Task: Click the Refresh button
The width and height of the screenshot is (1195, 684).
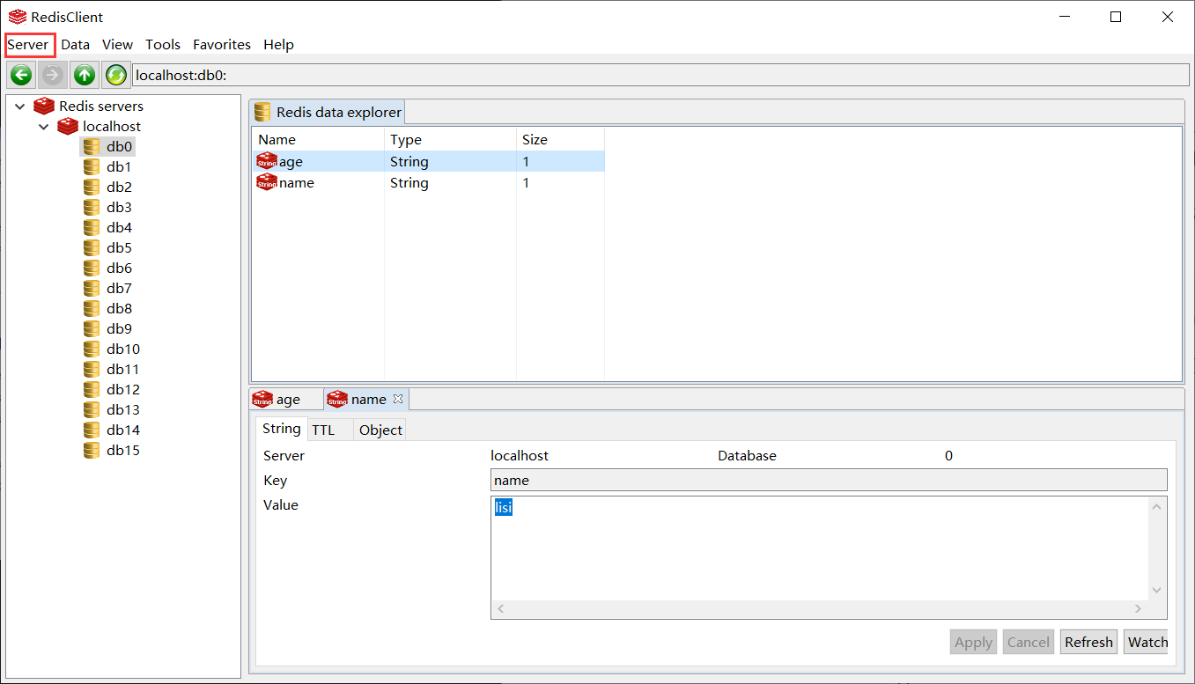Action: pyautogui.click(x=1088, y=642)
